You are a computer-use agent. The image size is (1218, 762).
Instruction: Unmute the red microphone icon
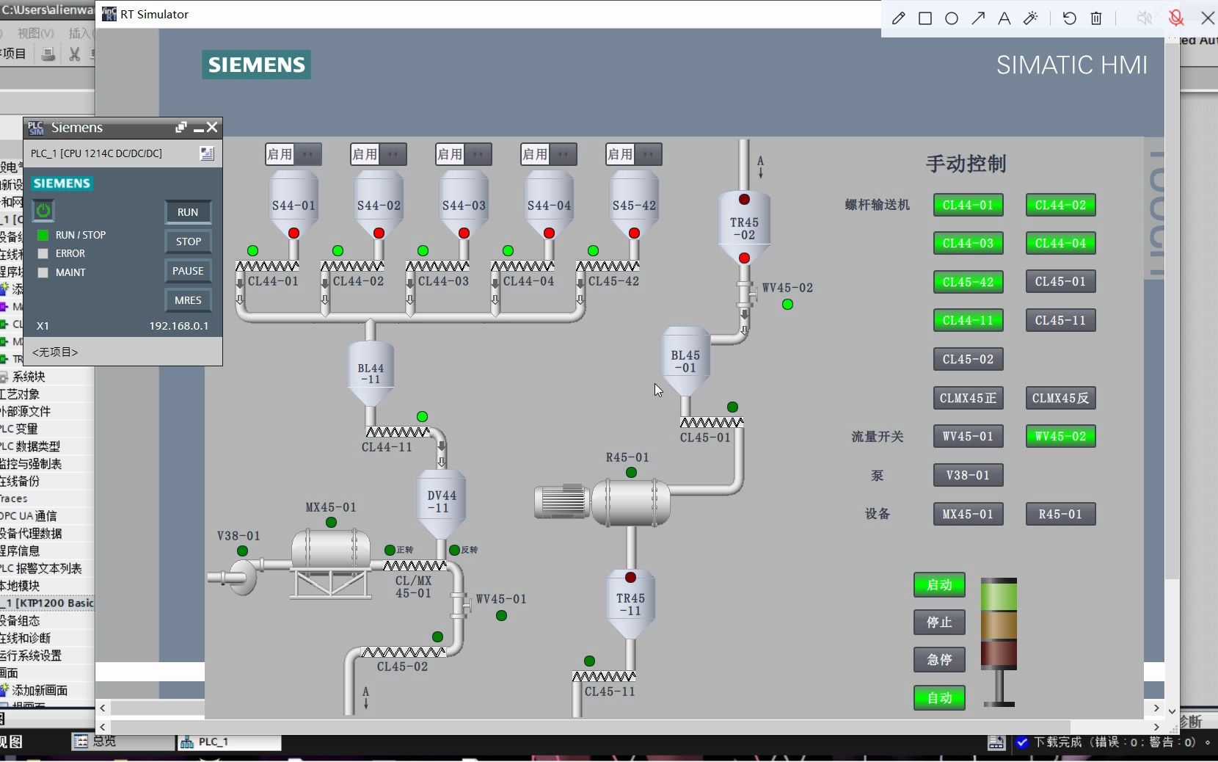tap(1176, 18)
